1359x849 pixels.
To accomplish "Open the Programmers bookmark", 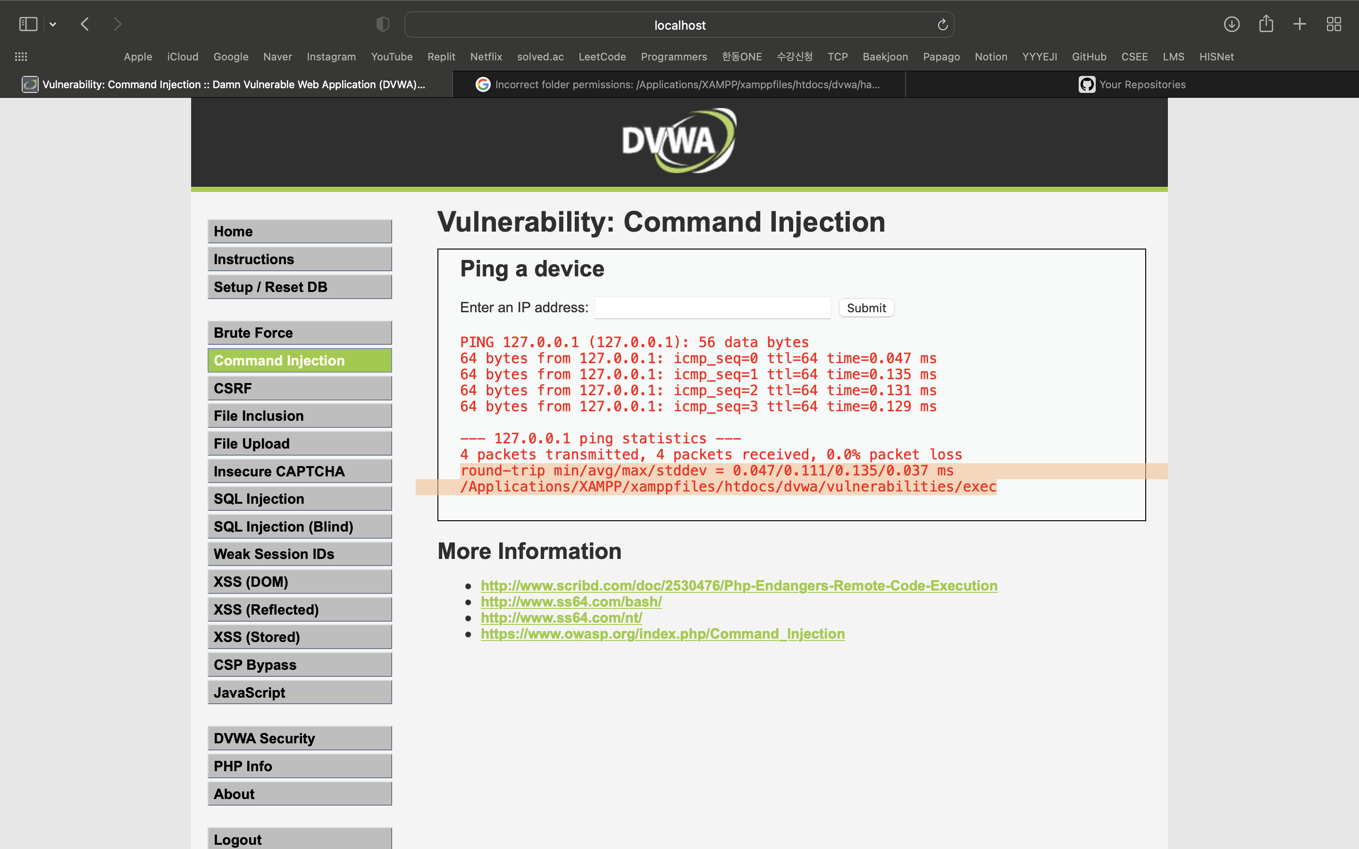I will (x=674, y=57).
